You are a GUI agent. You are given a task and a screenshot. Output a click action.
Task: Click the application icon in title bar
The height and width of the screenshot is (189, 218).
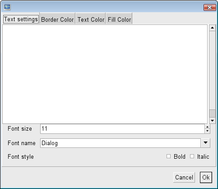7,7
